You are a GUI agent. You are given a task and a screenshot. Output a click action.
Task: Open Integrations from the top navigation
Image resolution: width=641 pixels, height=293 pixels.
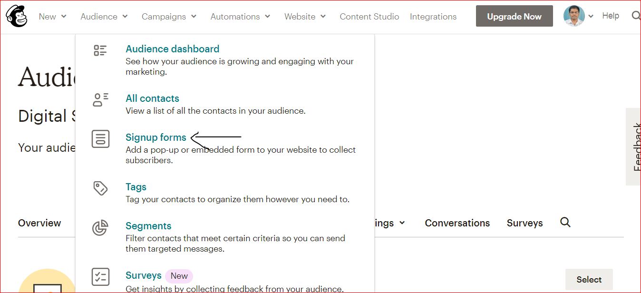433,17
